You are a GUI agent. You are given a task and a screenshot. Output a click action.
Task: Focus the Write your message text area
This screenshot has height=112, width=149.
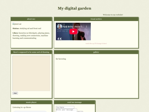66,110
